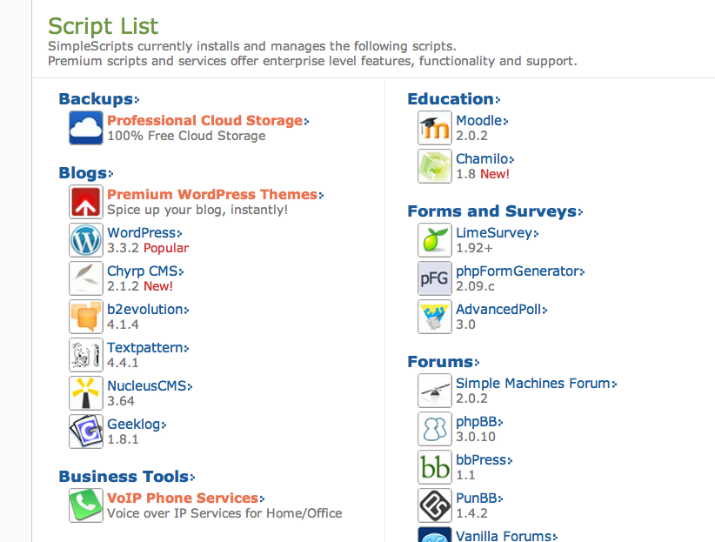The image size is (715, 542).
Task: Click the 'Spice up your blog, instantly!' text
Action: point(197,210)
